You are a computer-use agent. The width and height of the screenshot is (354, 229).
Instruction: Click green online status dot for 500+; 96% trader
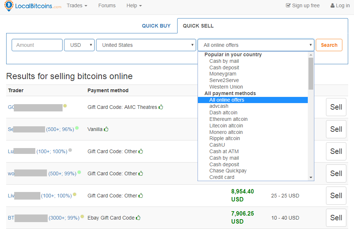(x=77, y=128)
